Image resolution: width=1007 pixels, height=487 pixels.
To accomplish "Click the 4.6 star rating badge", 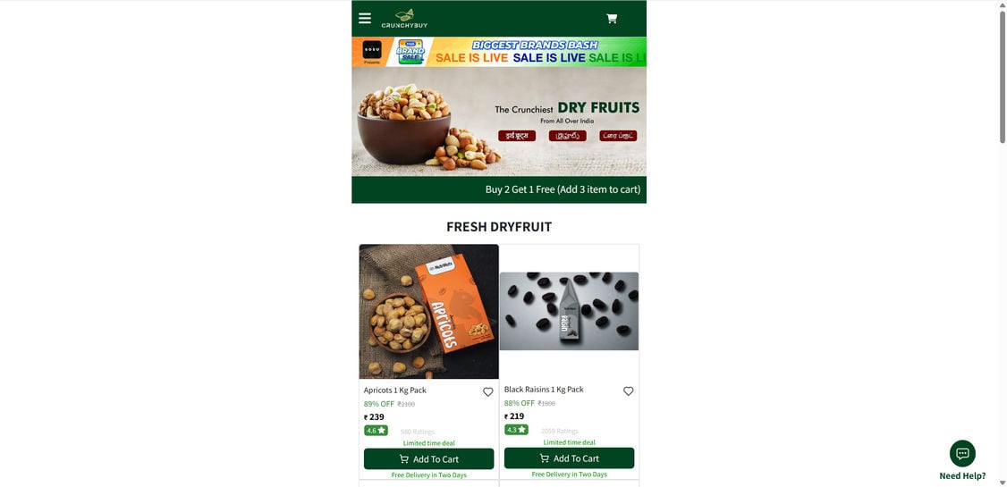I will (376, 431).
